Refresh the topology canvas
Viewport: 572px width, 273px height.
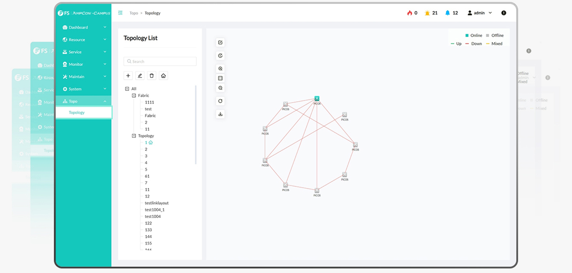click(220, 101)
